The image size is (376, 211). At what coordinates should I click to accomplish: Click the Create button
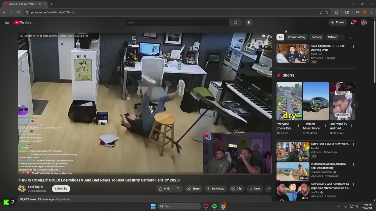point(338,23)
